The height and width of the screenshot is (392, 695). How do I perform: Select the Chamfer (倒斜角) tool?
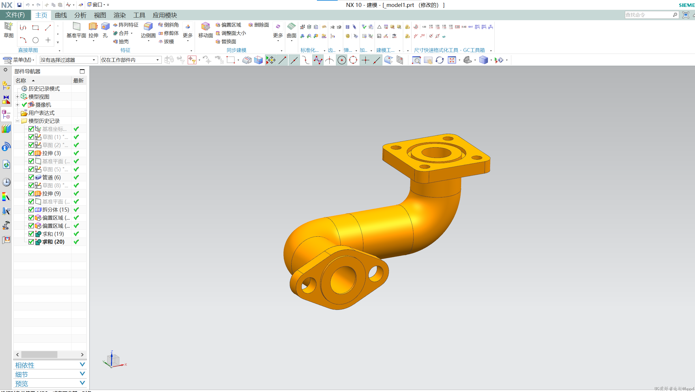tap(169, 25)
